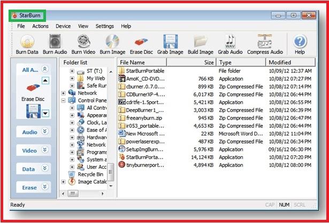Open the Burn Audio tool
This screenshot has height=223, width=329.
tap(55, 42)
